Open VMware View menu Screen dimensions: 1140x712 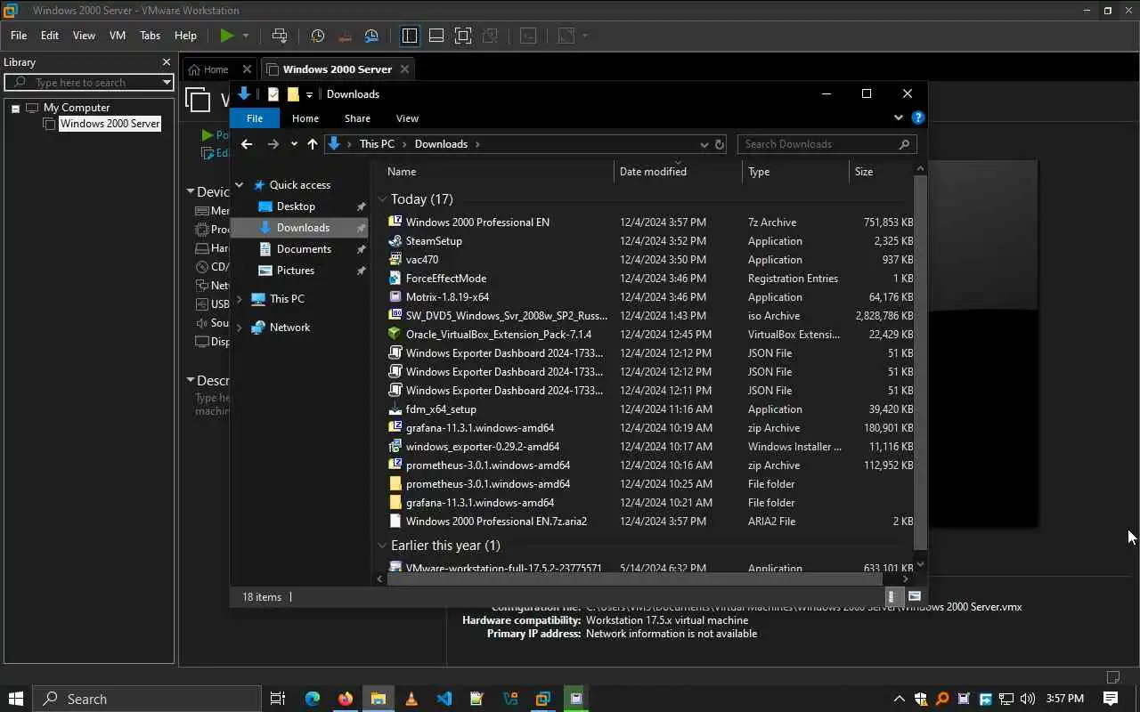click(84, 36)
